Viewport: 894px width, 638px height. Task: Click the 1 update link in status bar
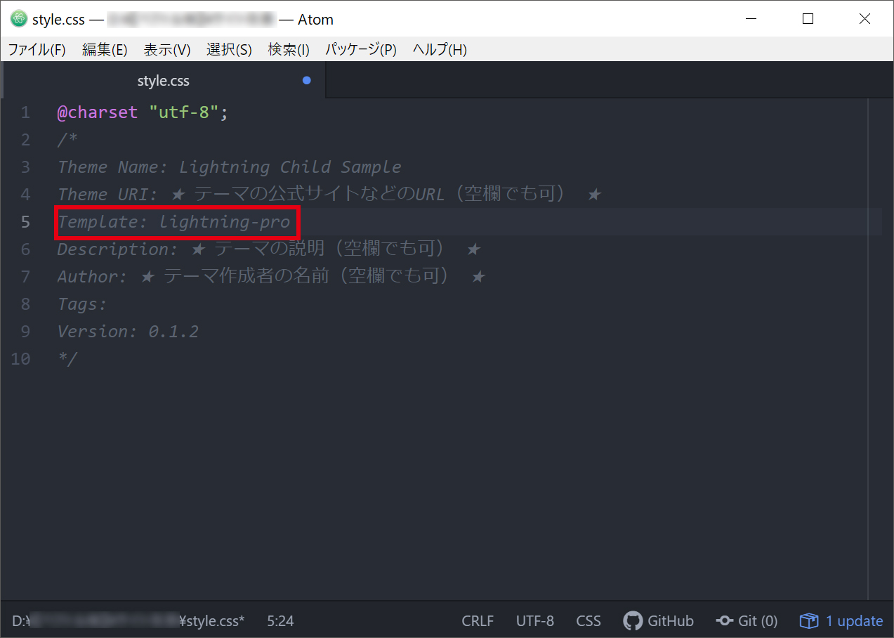click(854, 620)
